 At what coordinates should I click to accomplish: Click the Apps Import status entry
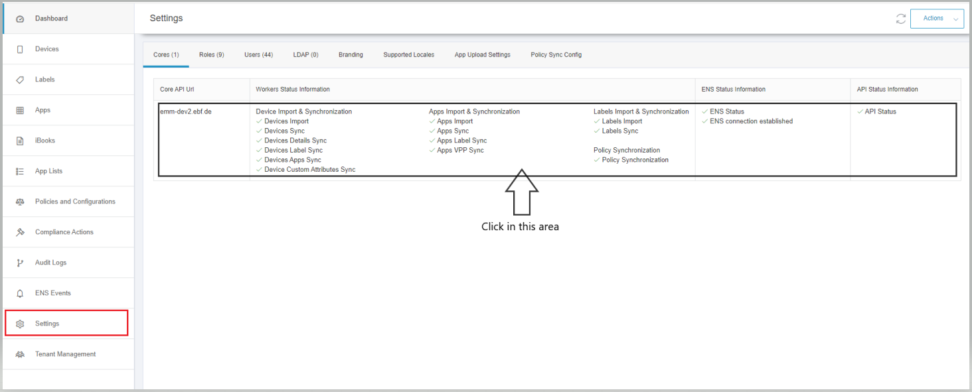coord(451,121)
